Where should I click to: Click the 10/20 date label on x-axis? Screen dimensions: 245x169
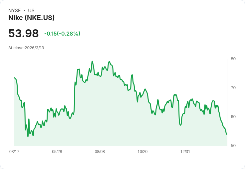[x=142, y=152]
